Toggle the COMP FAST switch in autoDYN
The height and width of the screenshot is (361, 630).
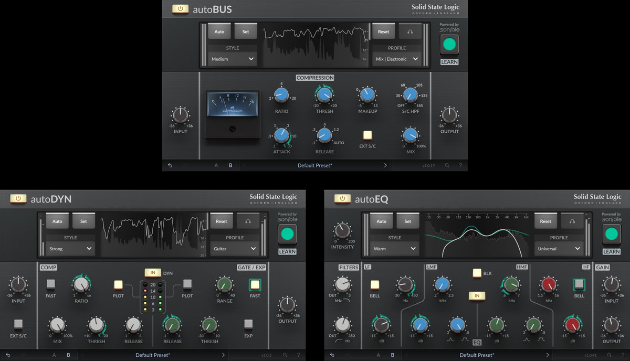(50, 284)
